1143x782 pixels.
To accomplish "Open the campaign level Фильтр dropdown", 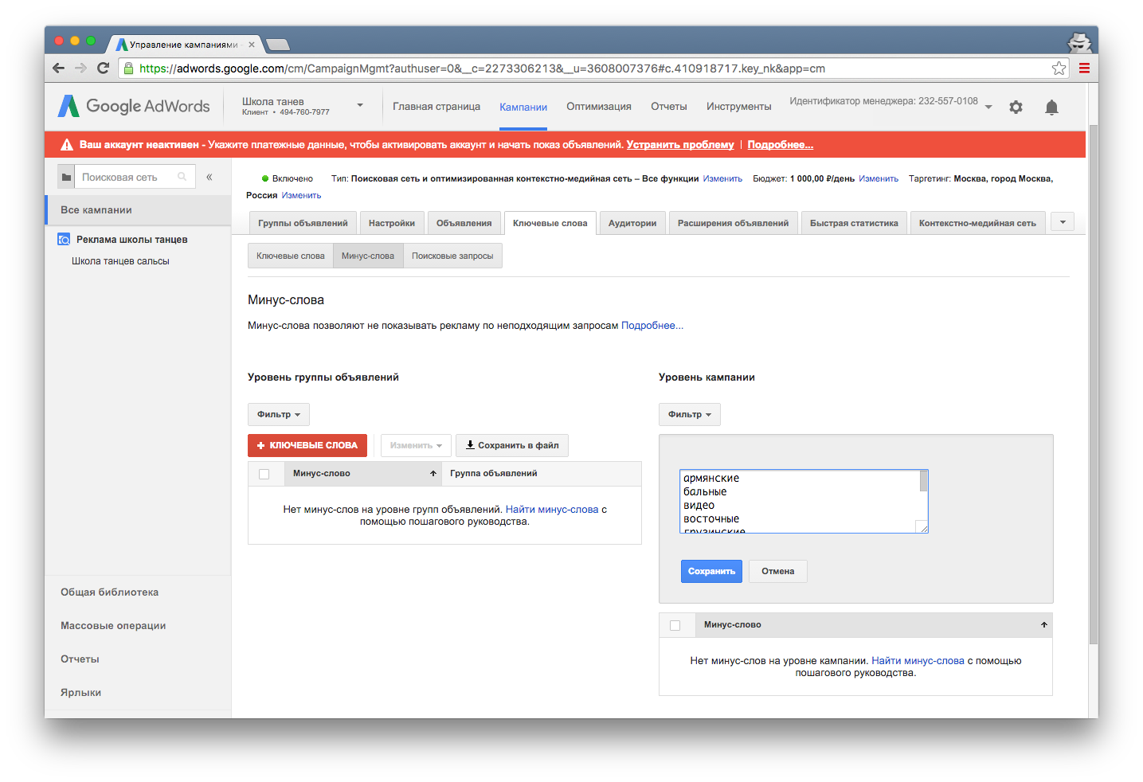I will 689,415.
